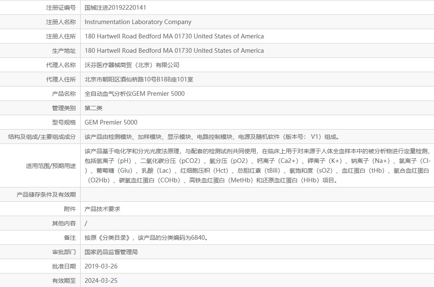Click the 型号规格 label

(64, 122)
